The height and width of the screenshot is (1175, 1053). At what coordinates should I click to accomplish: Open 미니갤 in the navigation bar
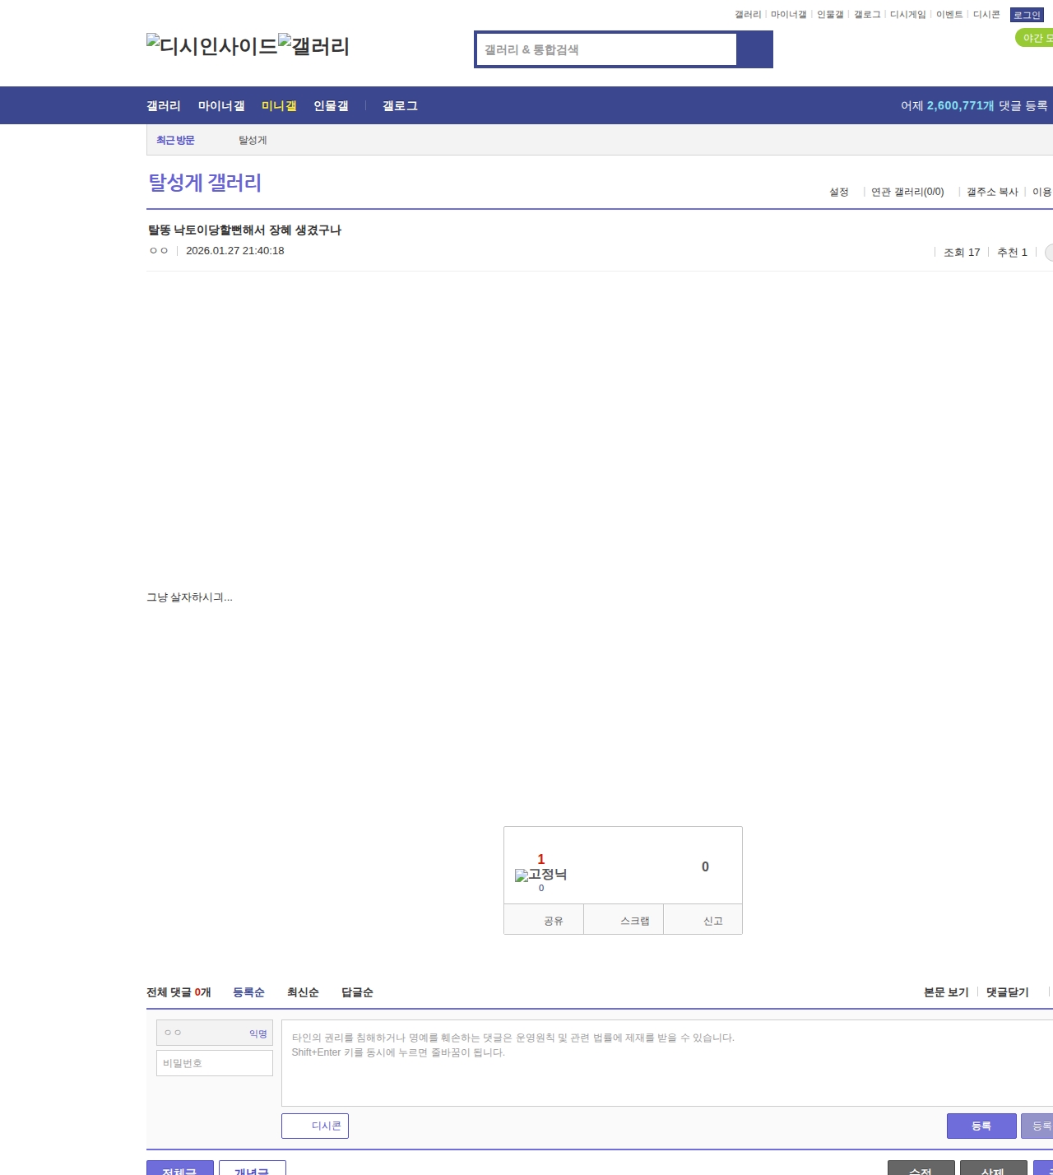279,106
